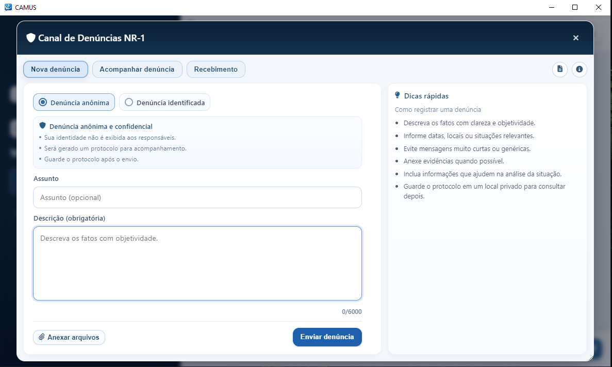Submit with the Enviar denúncia button
Viewport: 612px width, 367px height.
[x=327, y=337]
